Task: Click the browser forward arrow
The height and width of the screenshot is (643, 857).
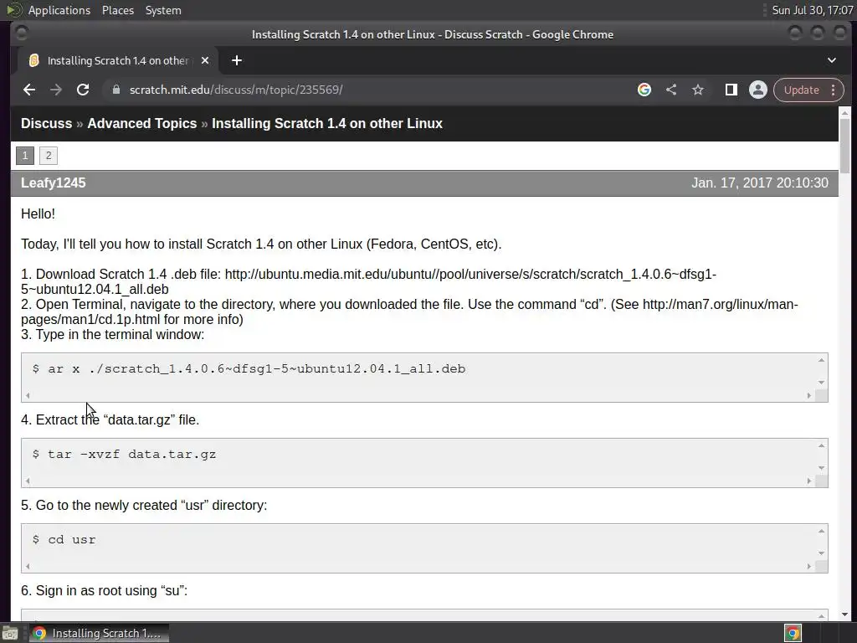Action: point(56,90)
